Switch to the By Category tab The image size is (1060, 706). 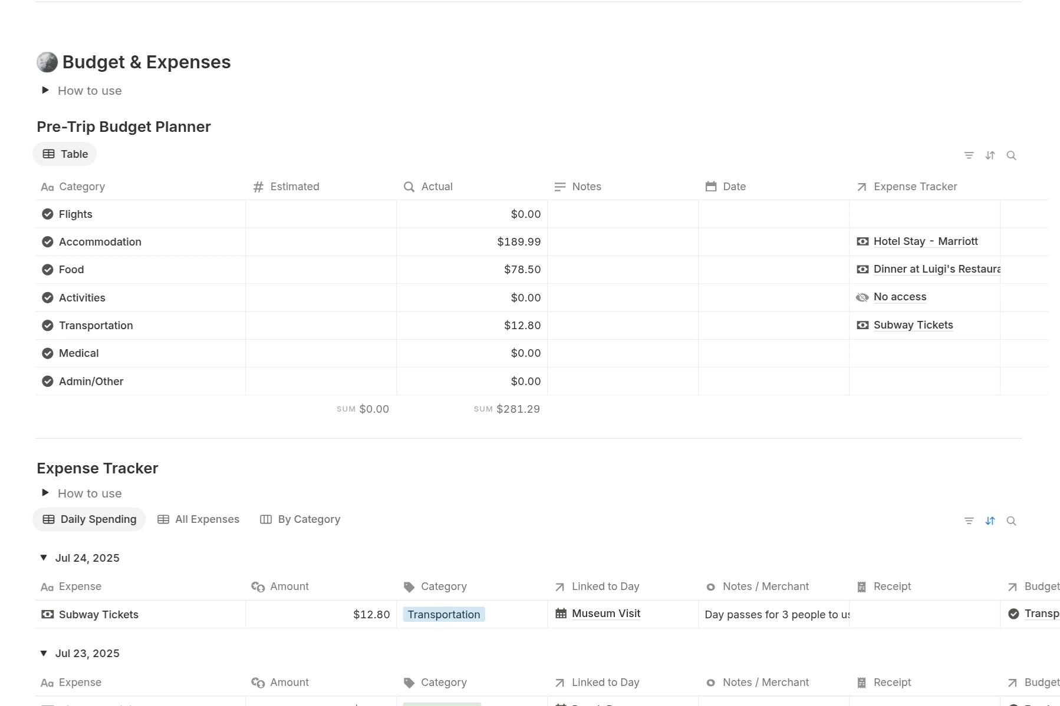pyautogui.click(x=300, y=519)
